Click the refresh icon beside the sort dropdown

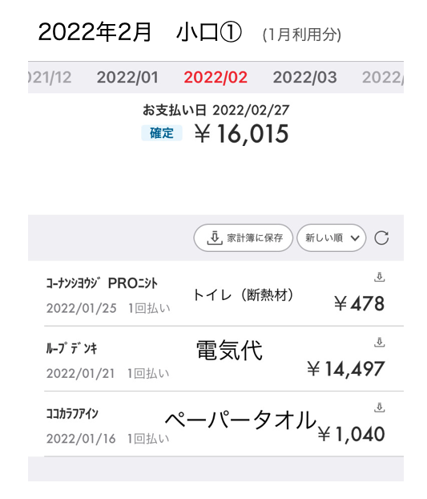(x=381, y=238)
